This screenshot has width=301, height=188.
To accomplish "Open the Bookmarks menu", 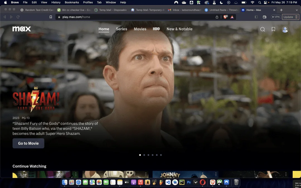I will tap(72, 3).
